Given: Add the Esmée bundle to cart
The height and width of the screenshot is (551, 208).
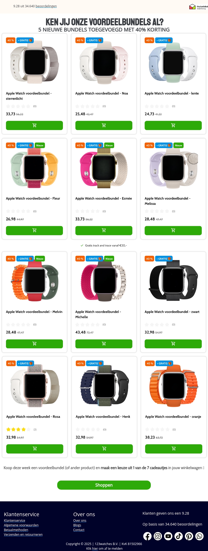Looking at the screenshot, I should pyautogui.click(x=104, y=231).
